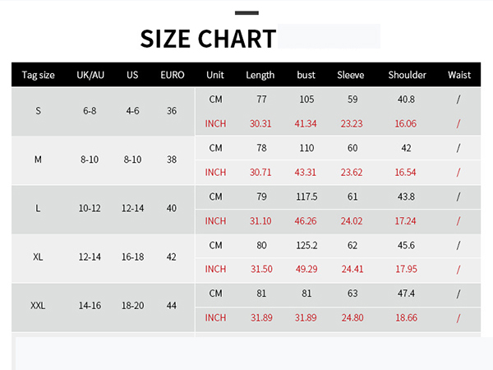Select the Shoulder column header
This screenshot has width=493, height=370.
[x=407, y=75]
